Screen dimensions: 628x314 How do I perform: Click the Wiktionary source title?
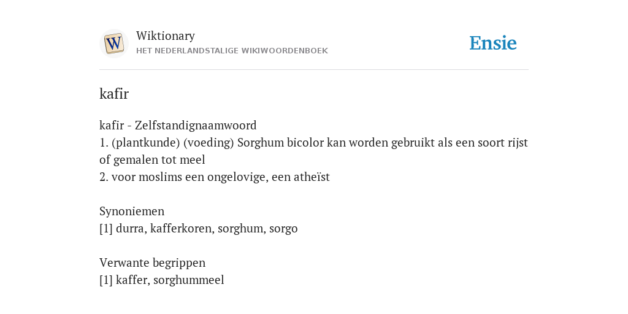pyautogui.click(x=166, y=36)
